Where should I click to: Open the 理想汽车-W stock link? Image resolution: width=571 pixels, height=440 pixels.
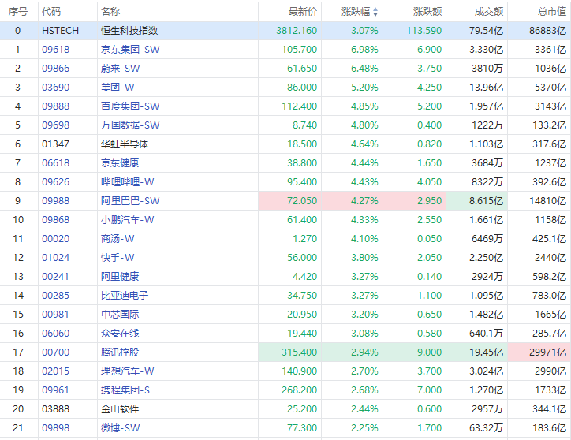click(128, 371)
